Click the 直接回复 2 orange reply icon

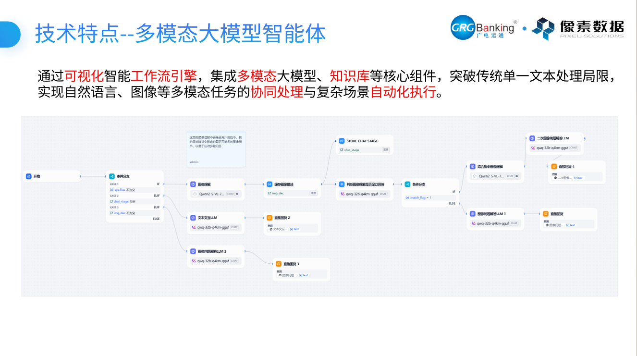click(x=269, y=218)
